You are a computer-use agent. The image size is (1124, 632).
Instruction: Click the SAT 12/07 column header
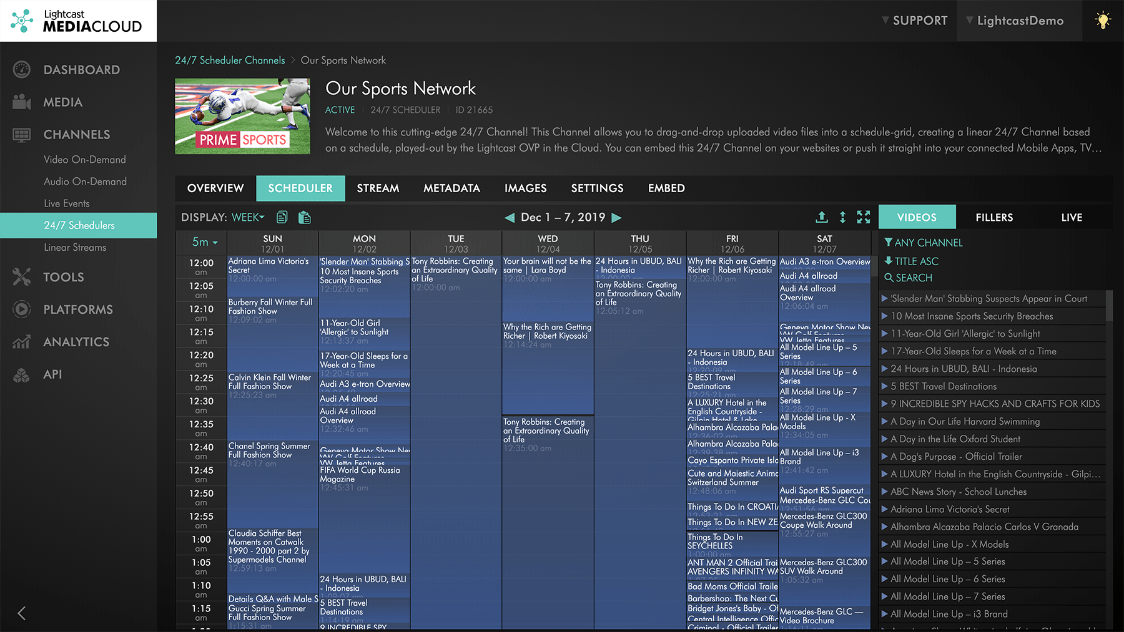824,243
